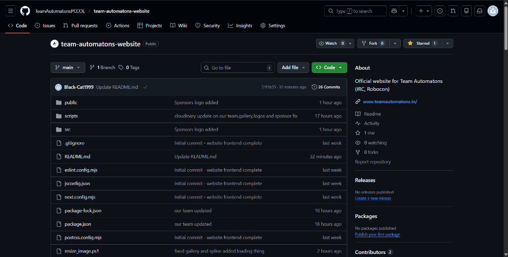Open the Copilot icon in header
This screenshot has height=257, width=508.
(x=394, y=11)
